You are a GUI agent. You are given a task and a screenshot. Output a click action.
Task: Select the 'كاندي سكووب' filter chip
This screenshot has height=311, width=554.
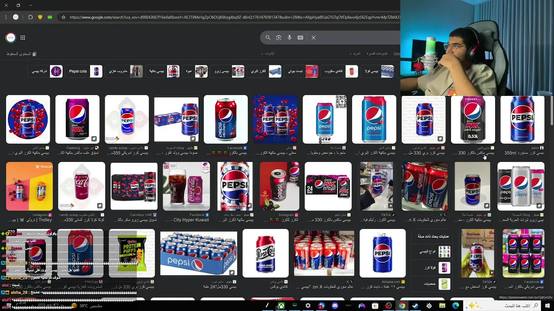(340, 71)
